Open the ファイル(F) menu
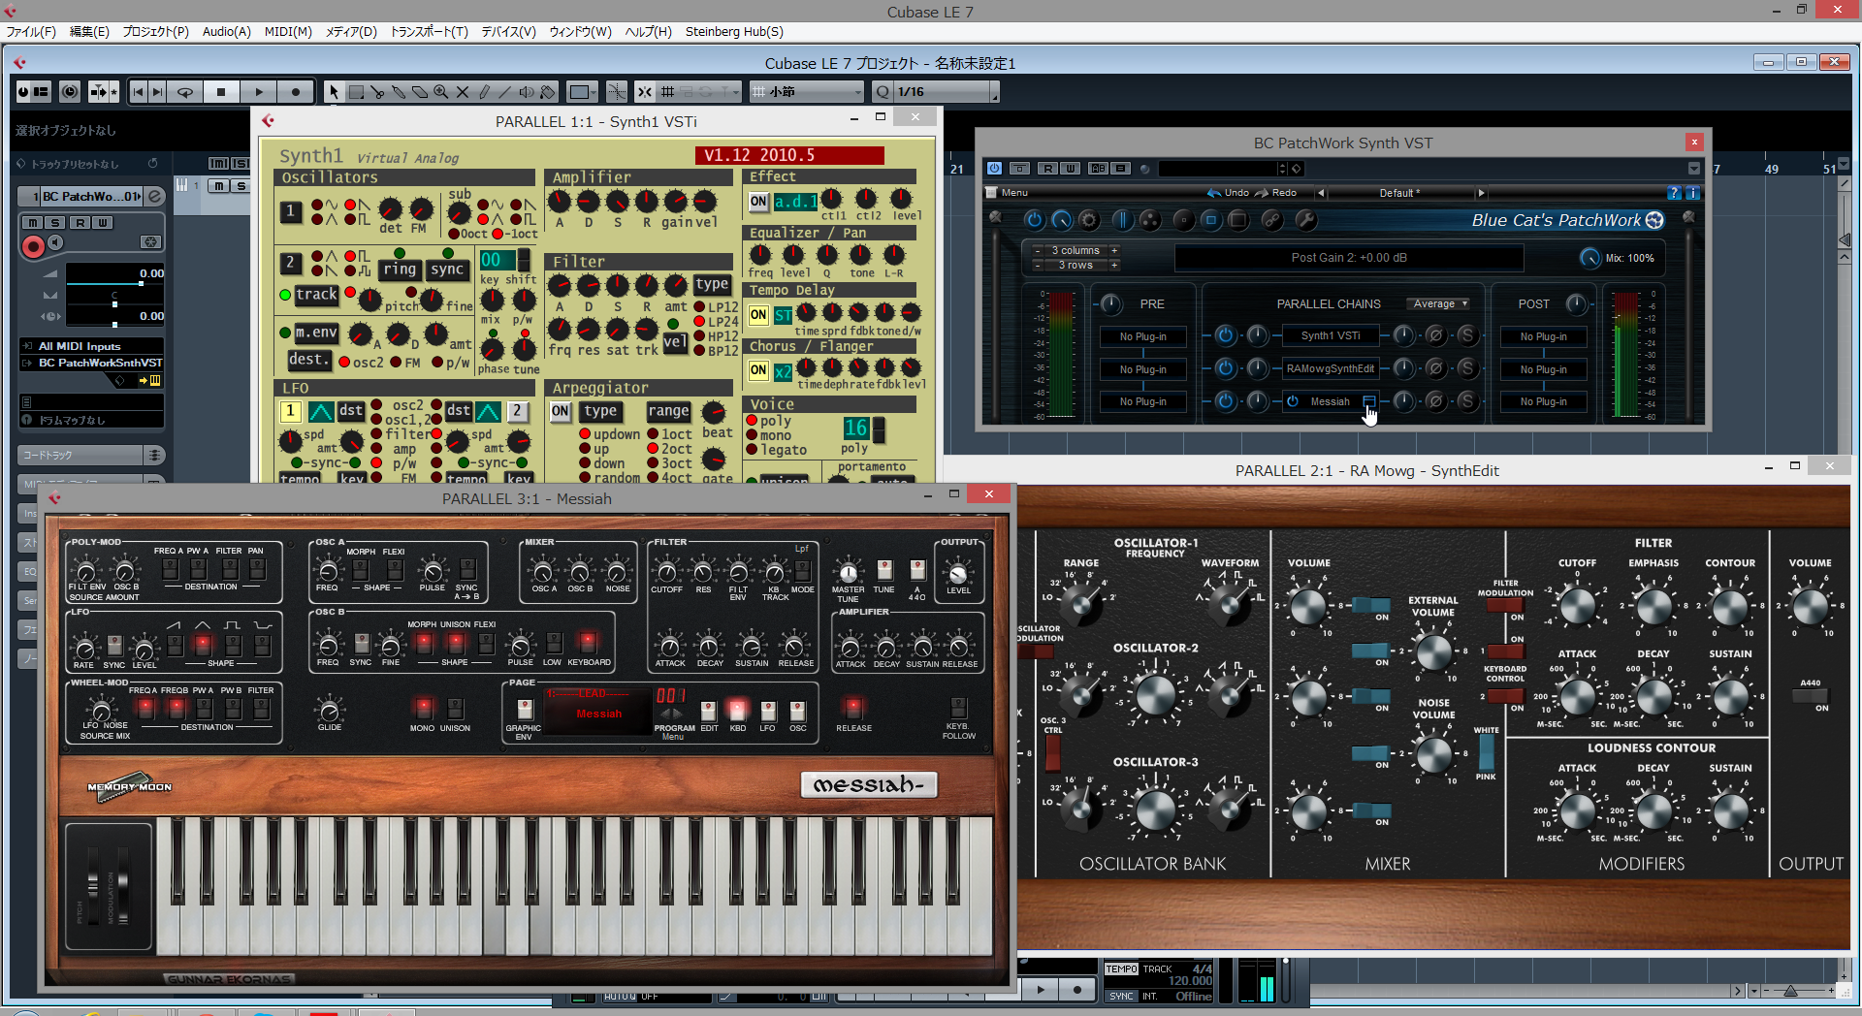This screenshot has width=1862, height=1016. [x=31, y=31]
